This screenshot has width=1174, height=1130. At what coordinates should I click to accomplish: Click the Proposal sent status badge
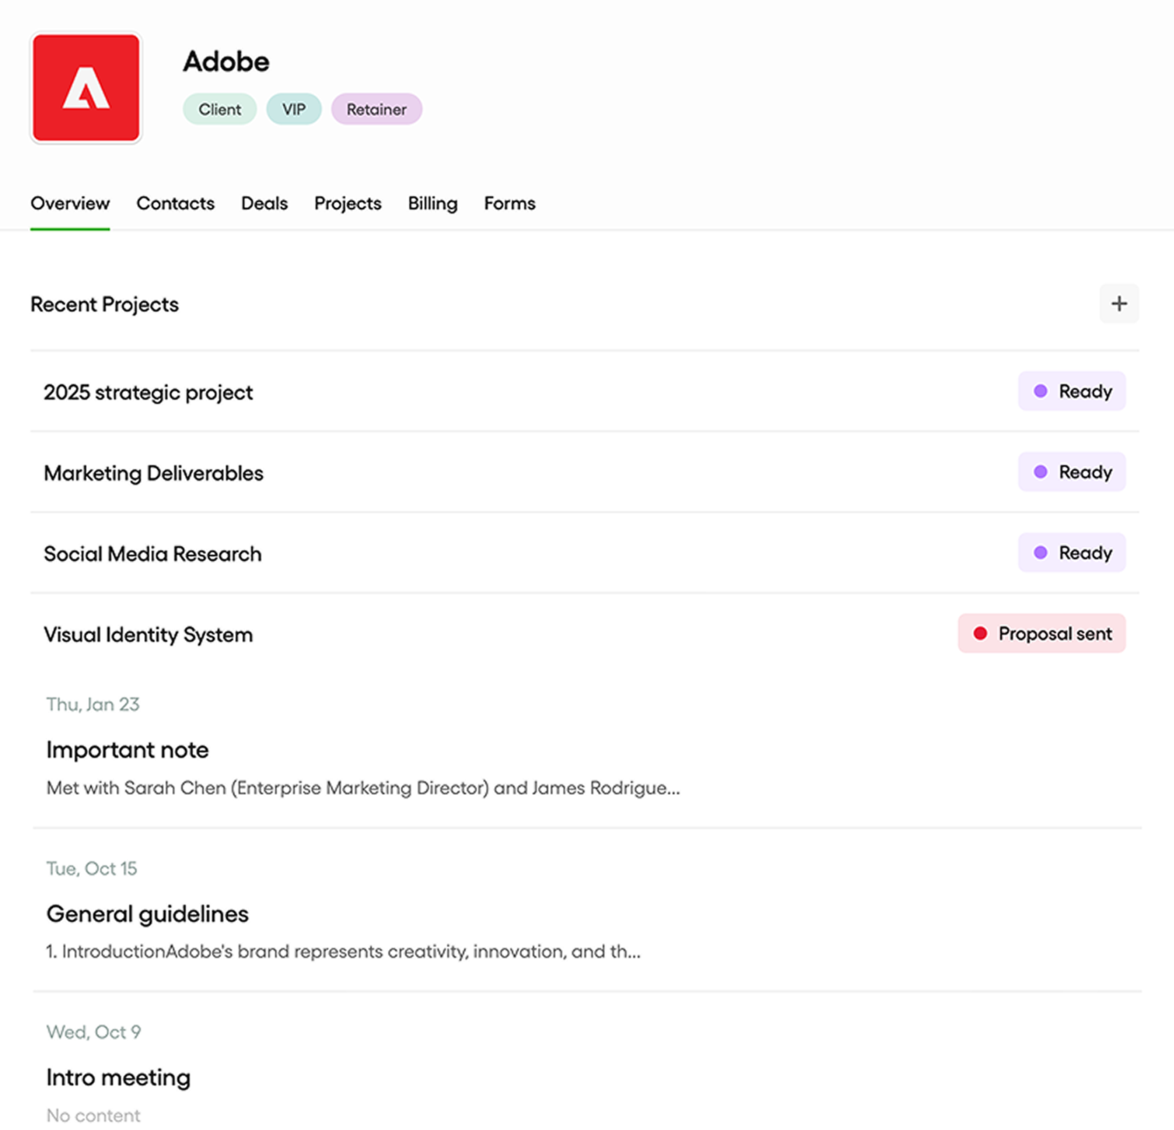1041,633
